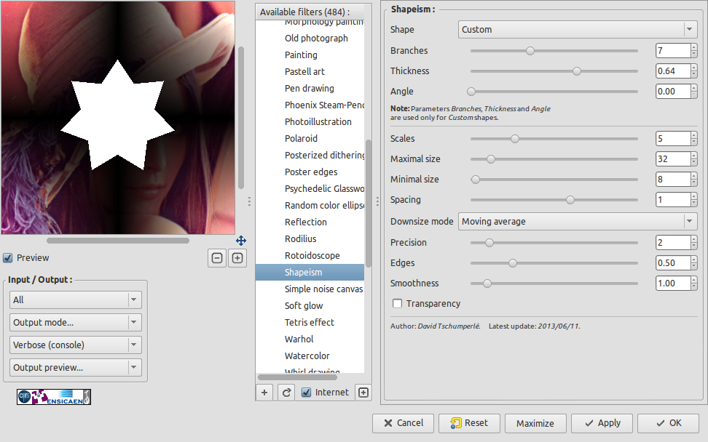Click the Maximal size slider handle
The height and width of the screenshot is (442, 708).
pyautogui.click(x=491, y=159)
